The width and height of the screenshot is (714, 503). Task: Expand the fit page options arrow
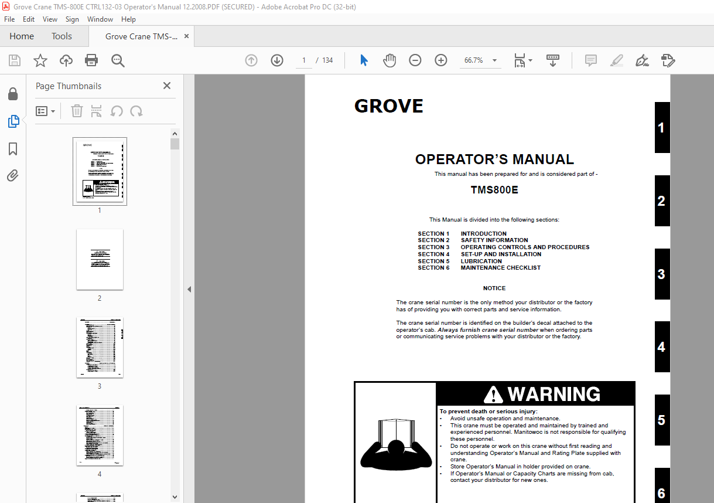531,60
